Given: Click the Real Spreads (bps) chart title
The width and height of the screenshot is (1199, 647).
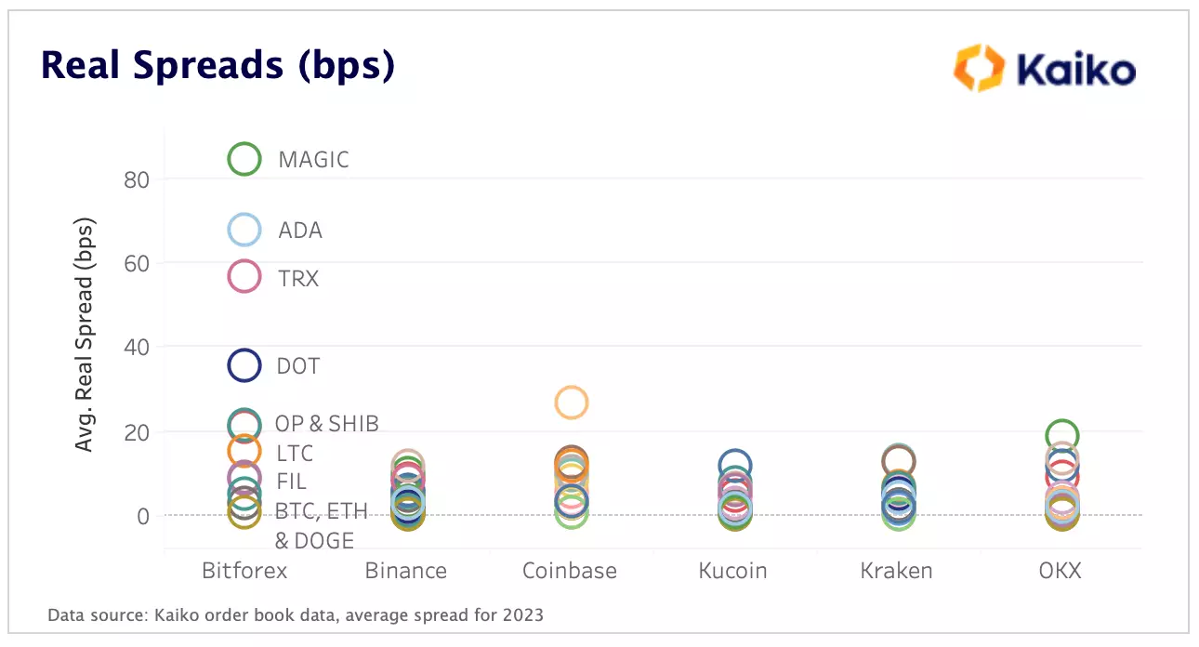Looking at the screenshot, I should tap(218, 67).
